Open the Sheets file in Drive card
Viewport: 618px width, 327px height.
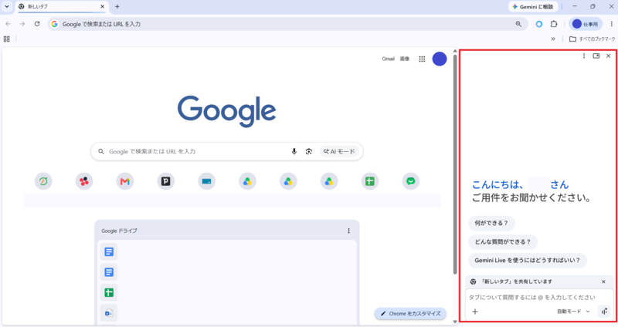[x=109, y=292]
